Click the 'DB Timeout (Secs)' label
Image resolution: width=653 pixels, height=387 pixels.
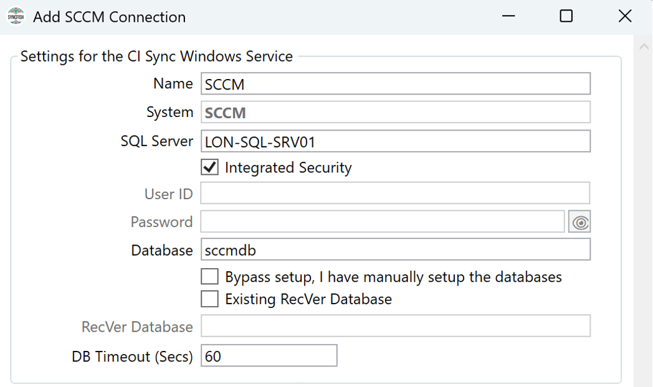(x=133, y=357)
